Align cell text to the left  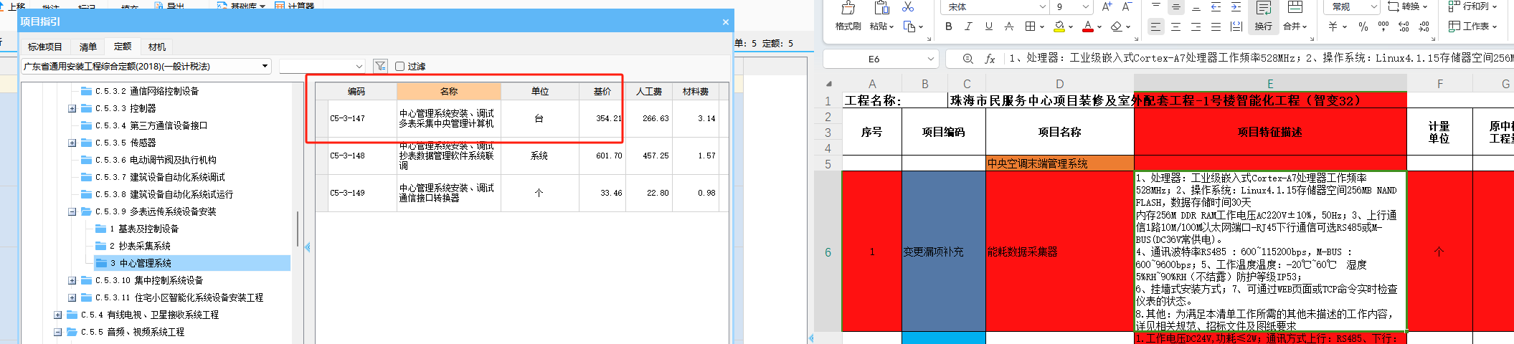tap(1155, 27)
